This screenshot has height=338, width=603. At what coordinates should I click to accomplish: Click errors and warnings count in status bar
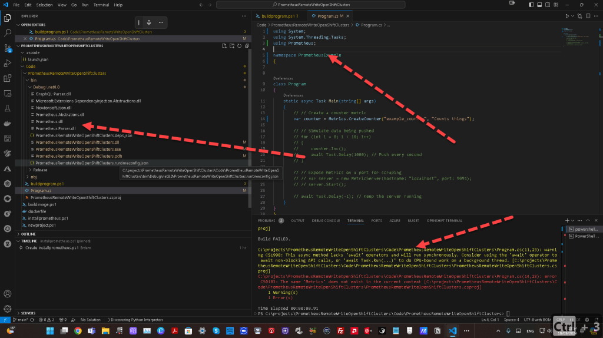coord(47,320)
